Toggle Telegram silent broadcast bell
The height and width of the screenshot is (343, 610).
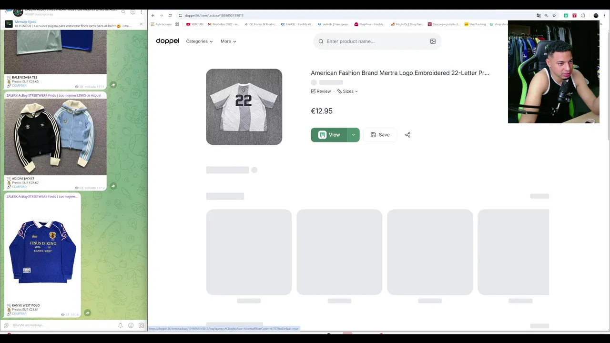coord(120,325)
